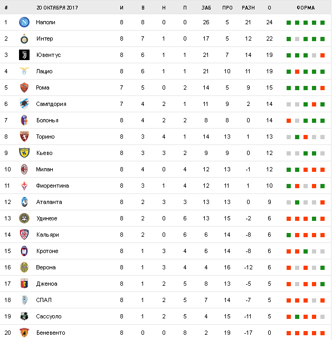Click the 20 ОКТЯБРЯ 2017 date header
Image resolution: width=332 pixels, height=340 pixels.
tap(58, 8)
